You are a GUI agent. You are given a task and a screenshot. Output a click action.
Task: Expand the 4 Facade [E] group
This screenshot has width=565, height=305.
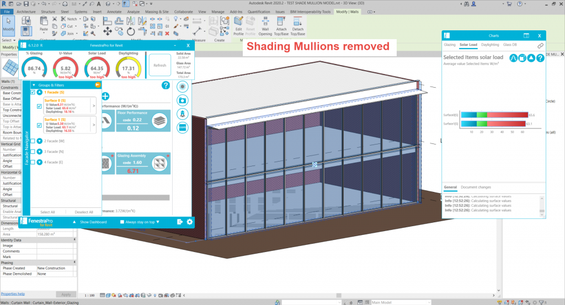[x=40, y=162]
